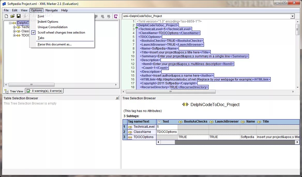
Task: Click the XML editor vertical scrollbar thumb
Action: click(x=298, y=29)
